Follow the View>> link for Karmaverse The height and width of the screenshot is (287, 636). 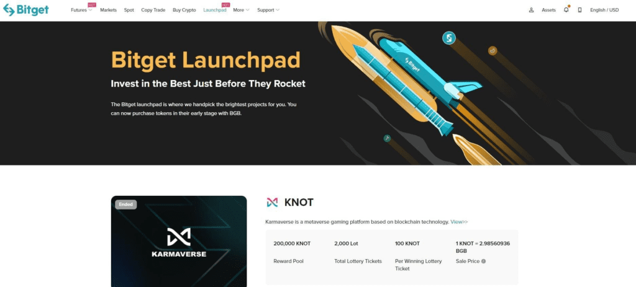pos(459,222)
